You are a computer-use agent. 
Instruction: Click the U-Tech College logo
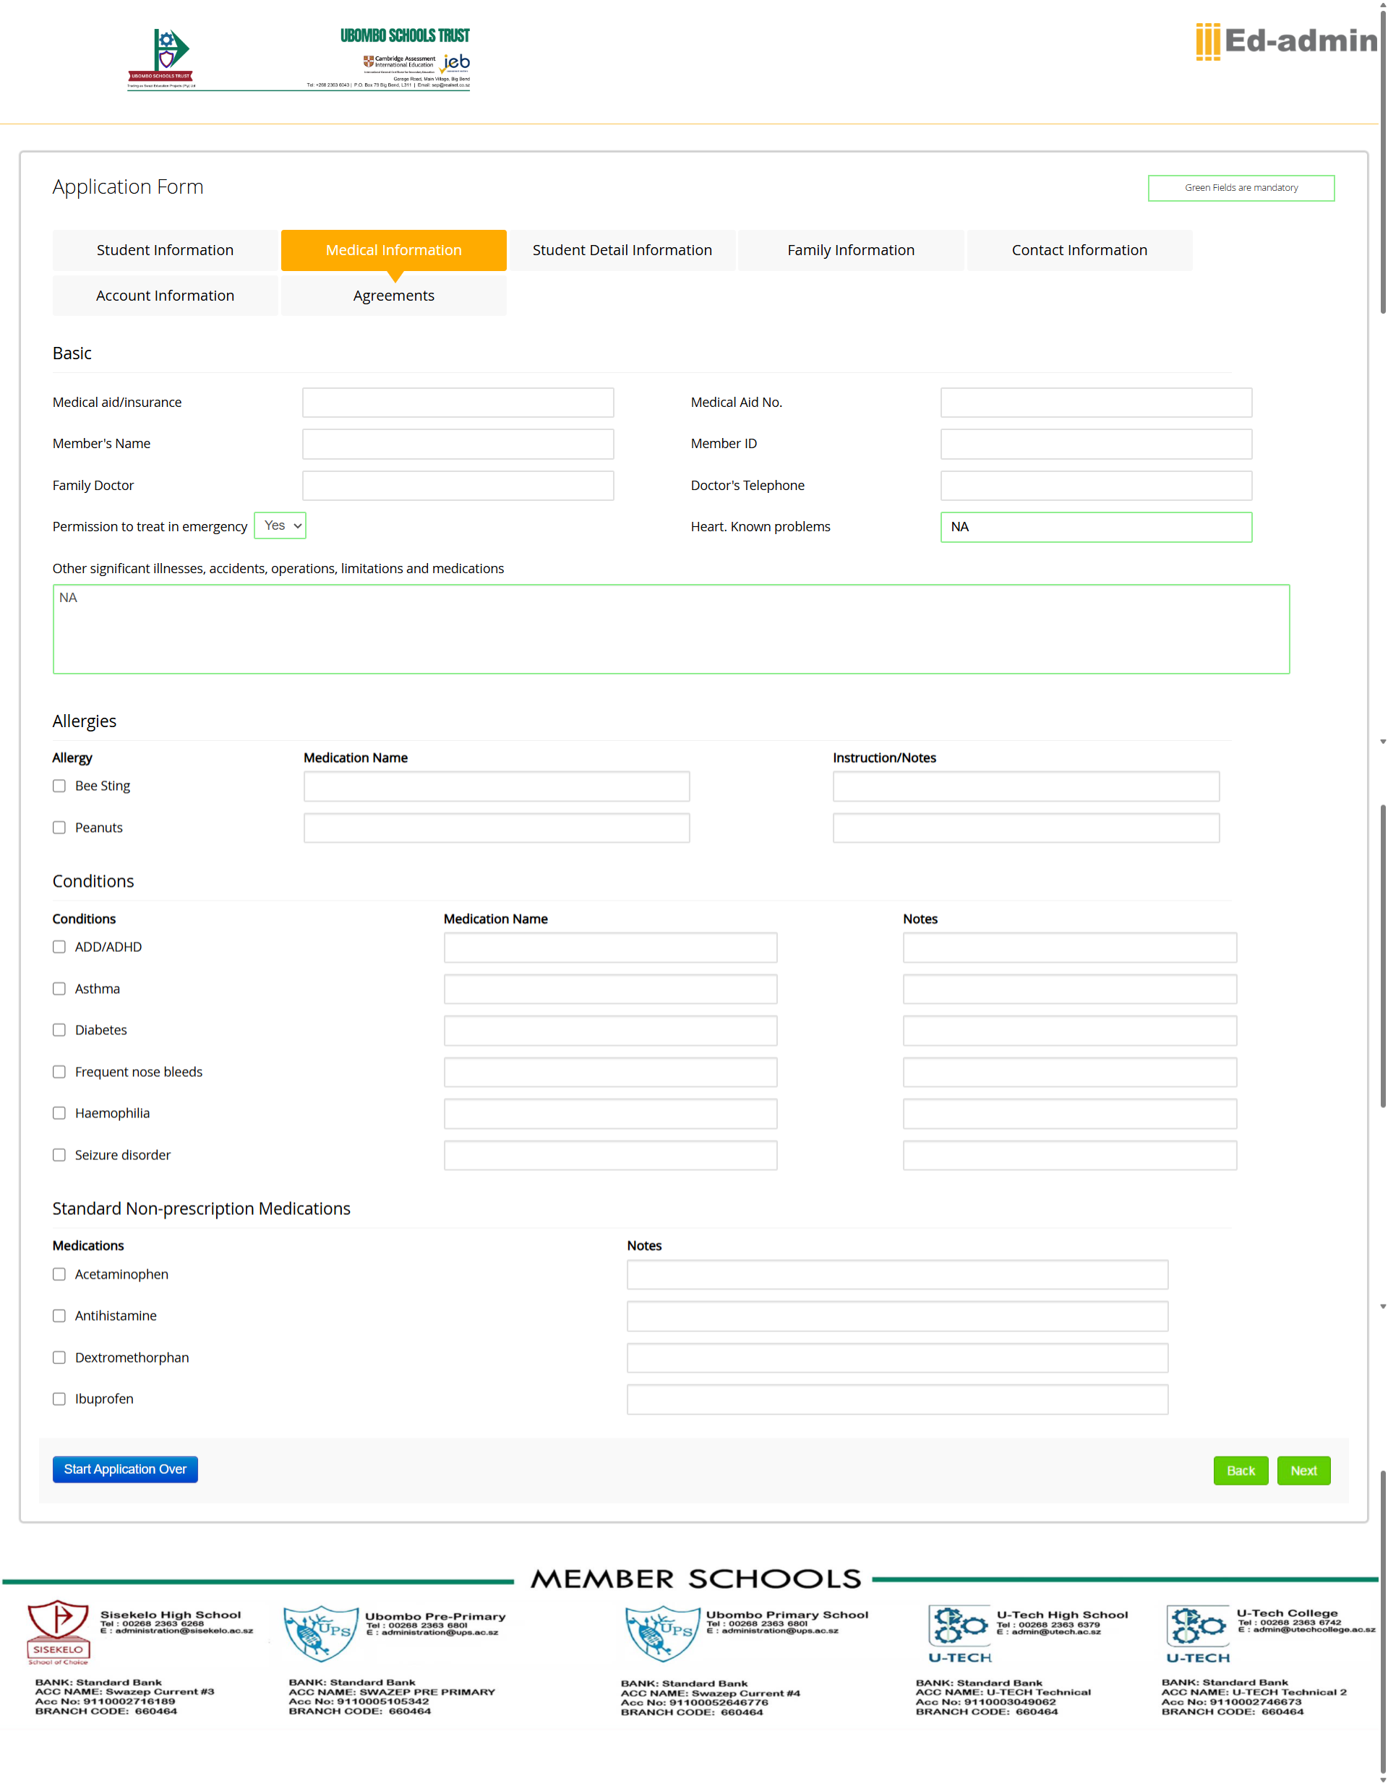[1197, 1634]
